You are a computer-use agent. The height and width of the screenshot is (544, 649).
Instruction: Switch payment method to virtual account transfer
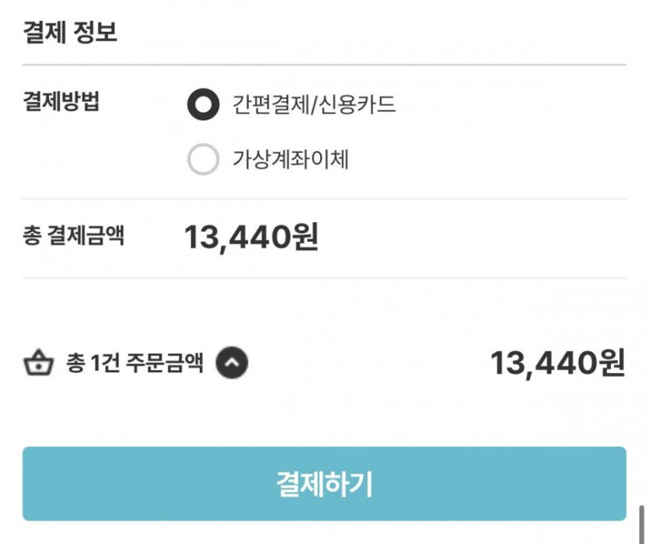(x=204, y=160)
